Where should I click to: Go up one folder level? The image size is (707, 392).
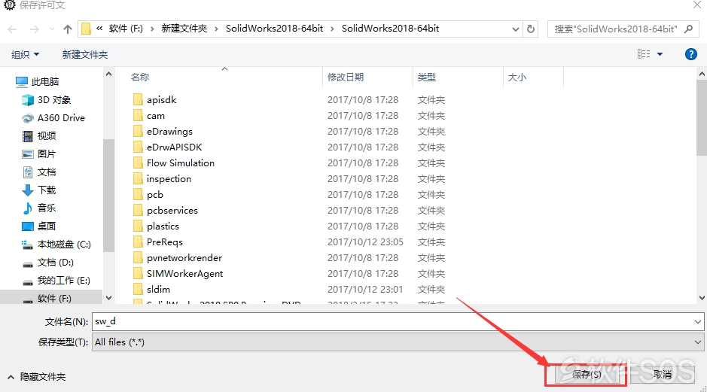tap(68, 29)
